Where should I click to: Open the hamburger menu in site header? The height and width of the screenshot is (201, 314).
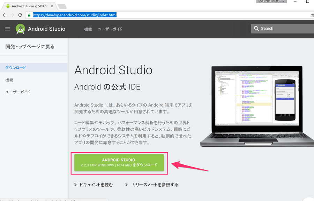[x=8, y=29]
